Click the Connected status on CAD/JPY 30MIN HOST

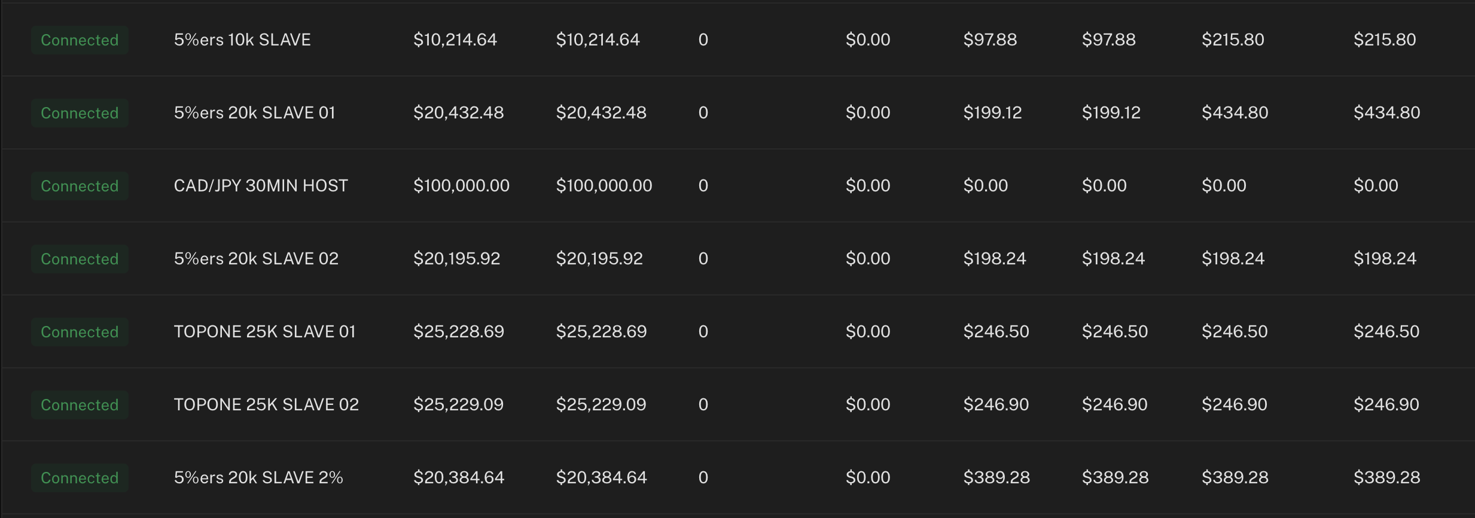(80, 185)
